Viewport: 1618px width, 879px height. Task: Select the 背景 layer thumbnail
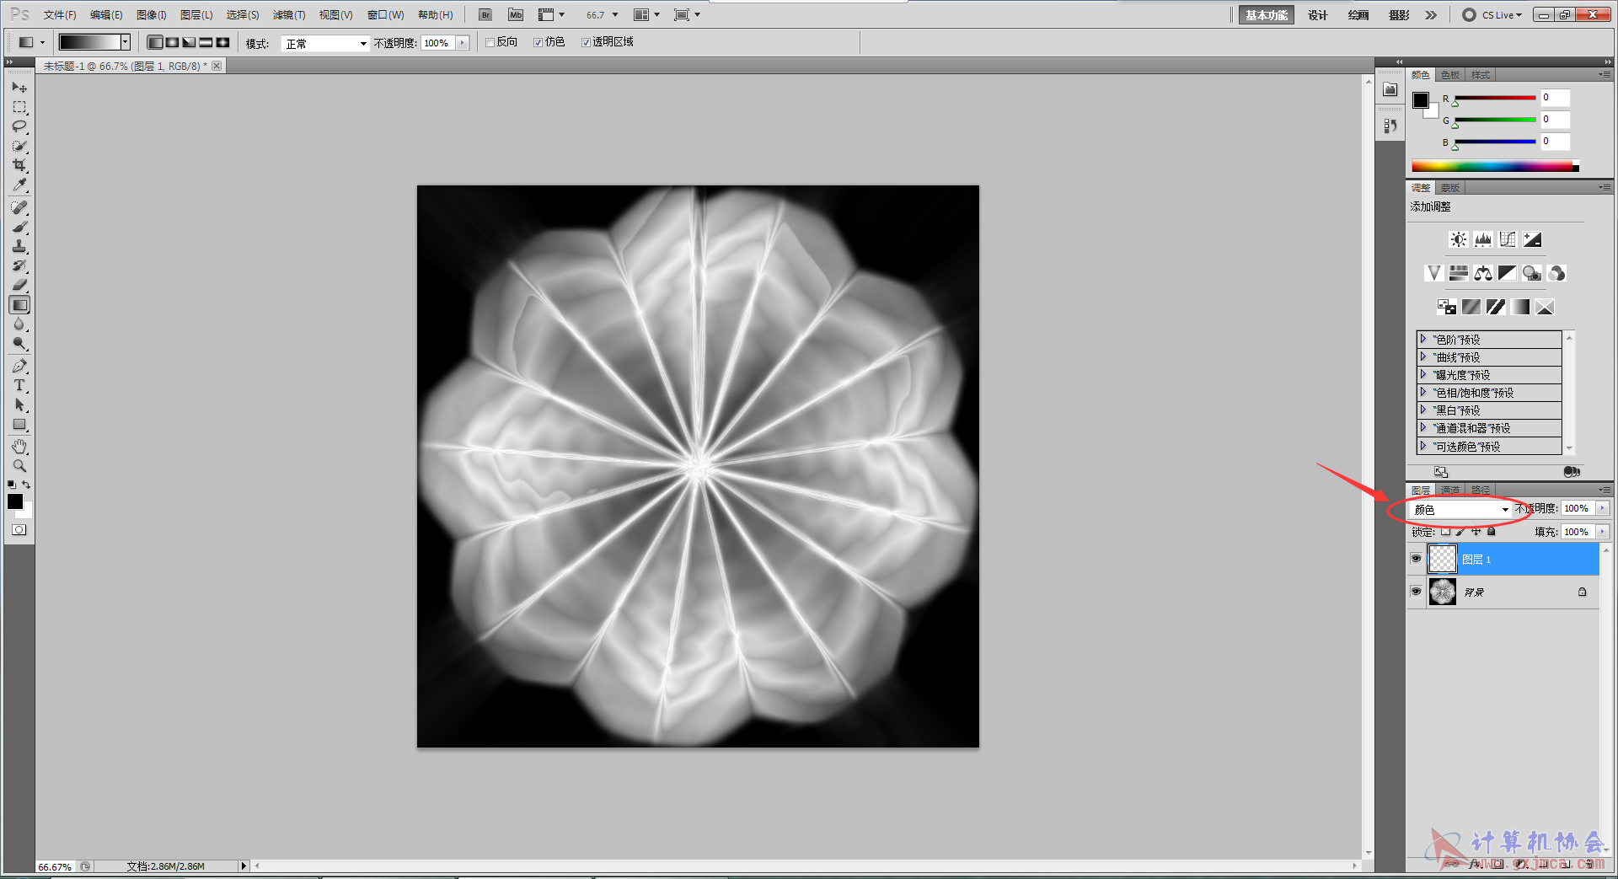click(1443, 592)
